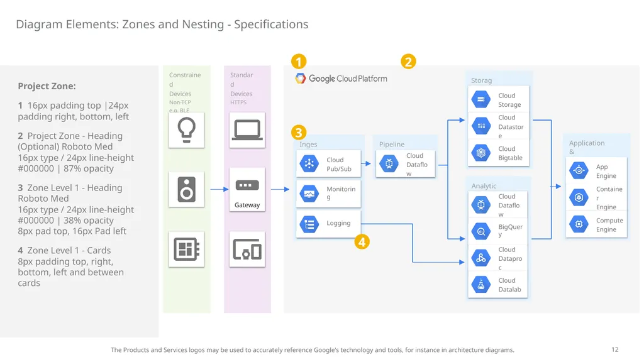Click the BigQuery hexagon icon
This screenshot has height=362, width=644.
(x=481, y=231)
